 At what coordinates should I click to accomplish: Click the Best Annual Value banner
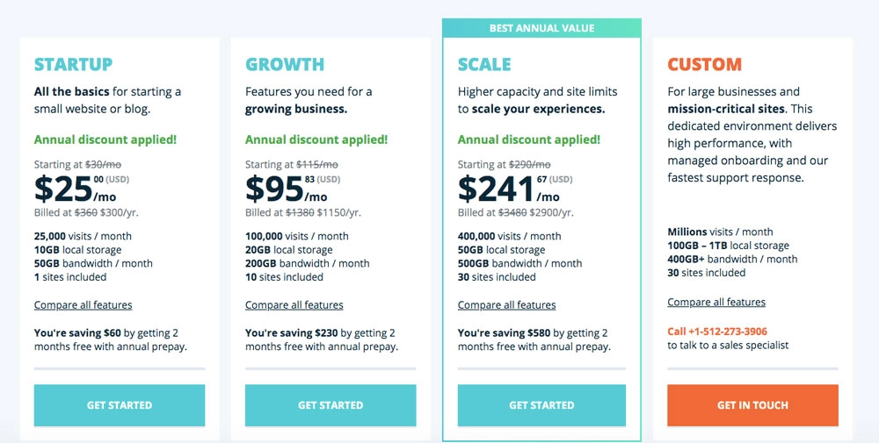point(541,28)
